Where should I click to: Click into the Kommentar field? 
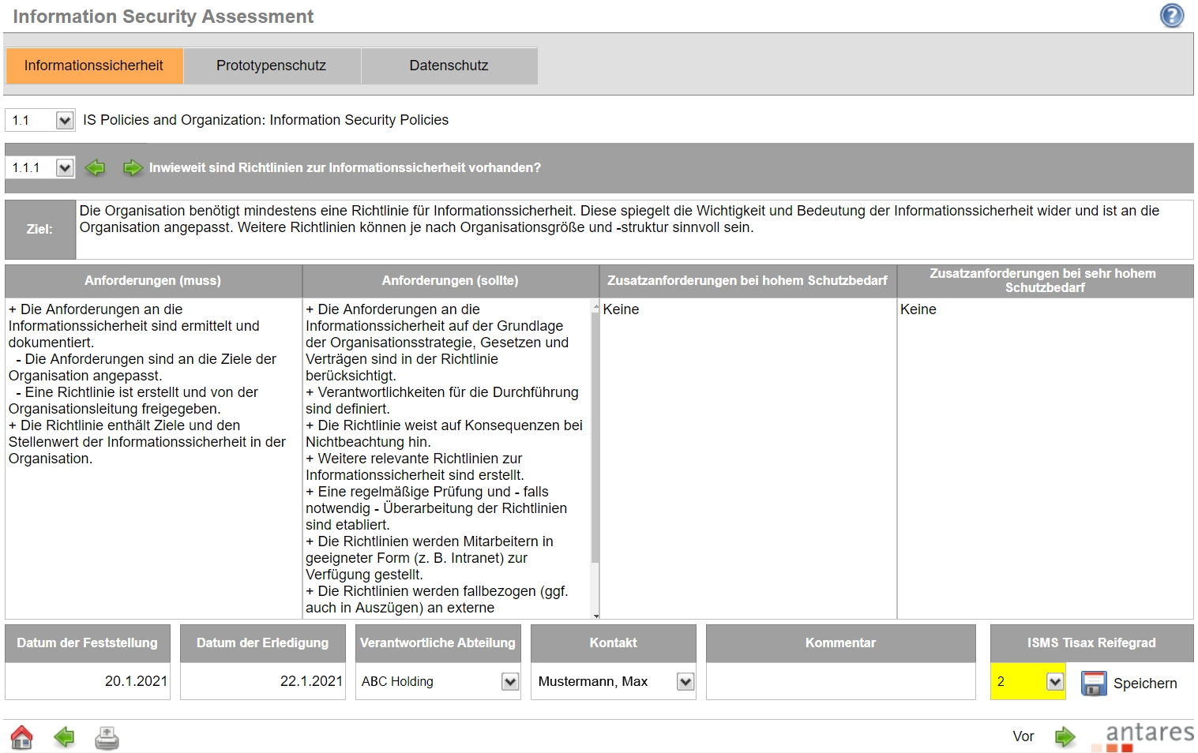841,681
